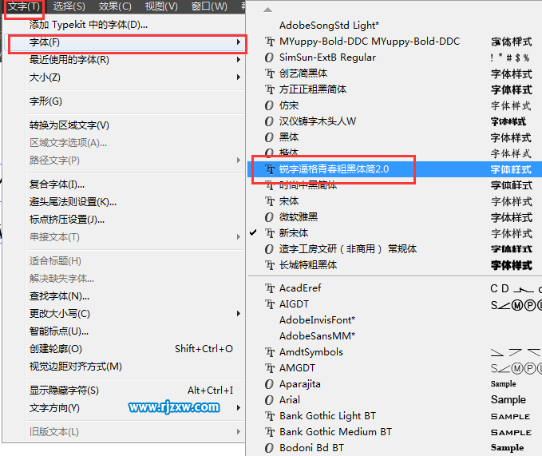
Task: Click TrueType icon beside AcadEref font
Action: [270, 288]
